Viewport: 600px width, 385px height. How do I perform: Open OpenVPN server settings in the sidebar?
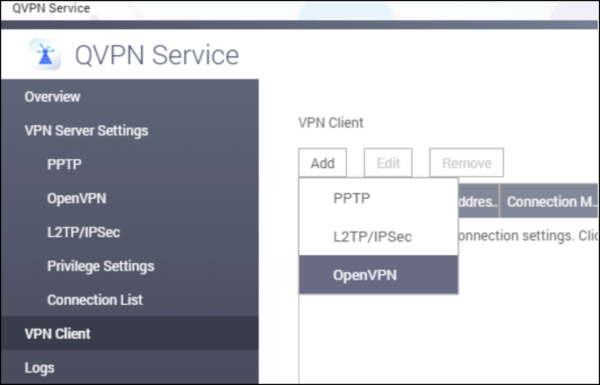click(x=76, y=198)
